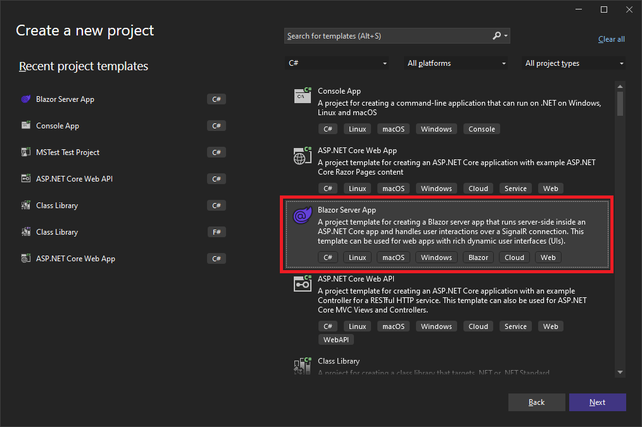Image resolution: width=642 pixels, height=427 pixels.
Task: Click the Blazor flame icon in results list
Action: [303, 215]
